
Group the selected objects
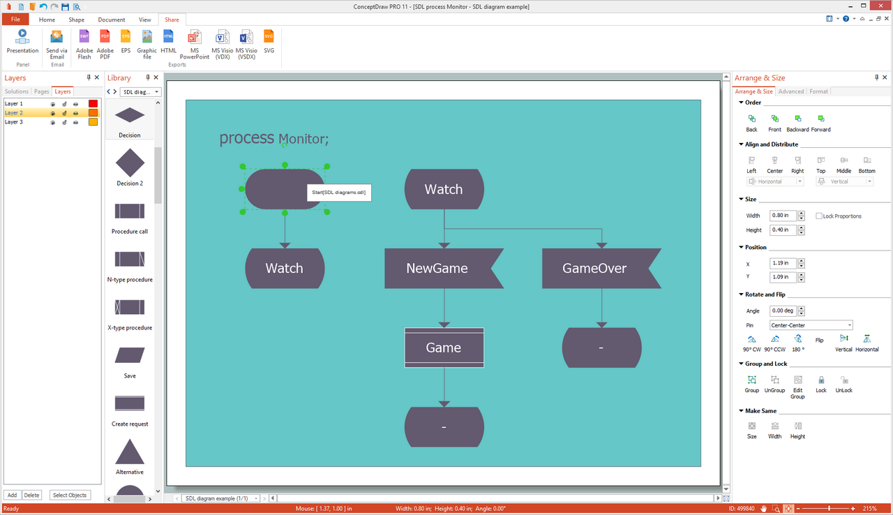click(x=751, y=383)
